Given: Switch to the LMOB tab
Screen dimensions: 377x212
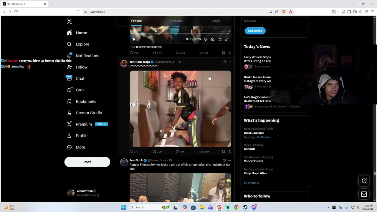Looking at the screenshot, I should 216,21.
